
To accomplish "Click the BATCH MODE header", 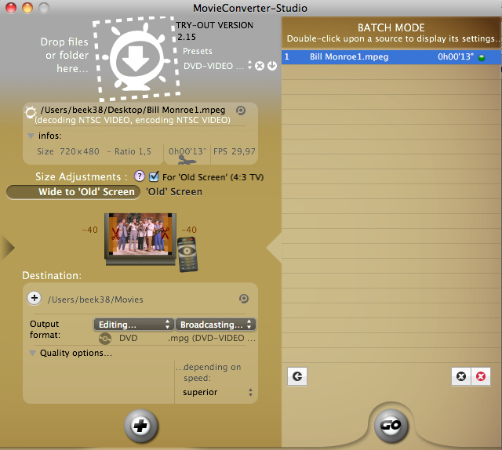I will pos(391,28).
